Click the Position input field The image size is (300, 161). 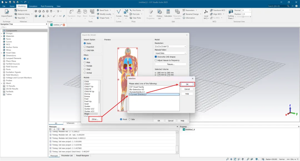tap(246, 14)
